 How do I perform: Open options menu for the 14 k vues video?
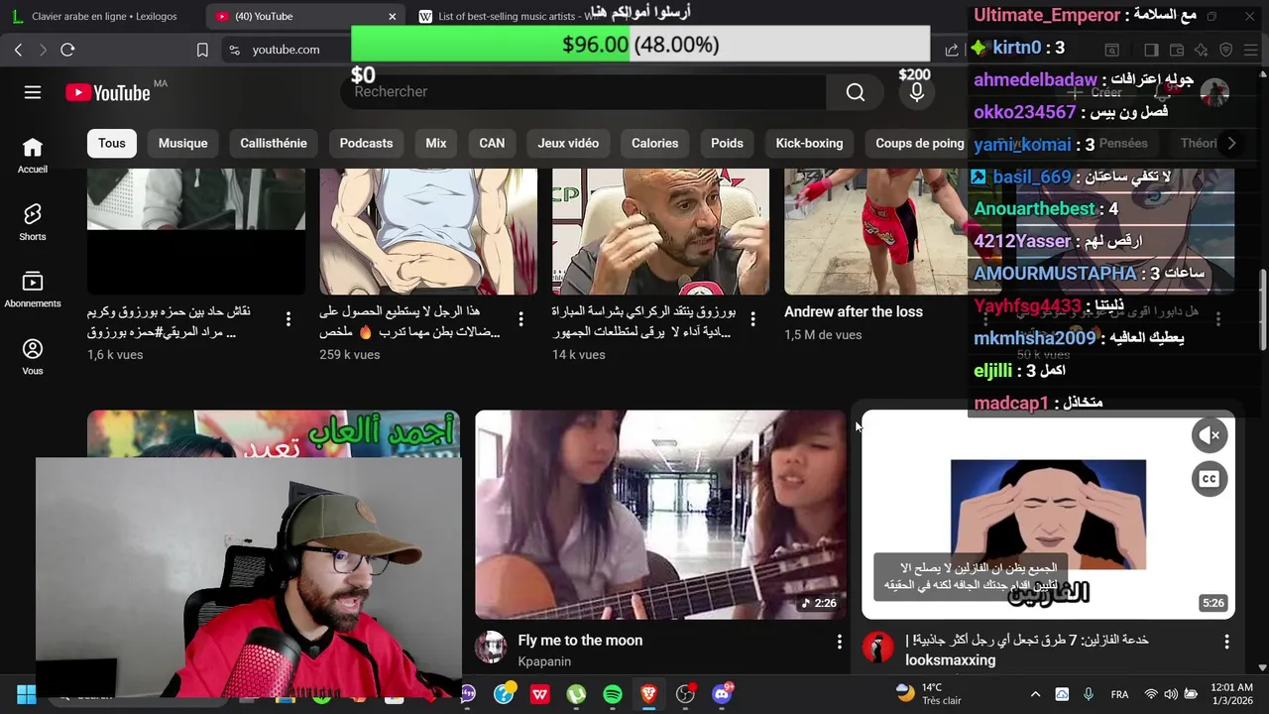752,318
